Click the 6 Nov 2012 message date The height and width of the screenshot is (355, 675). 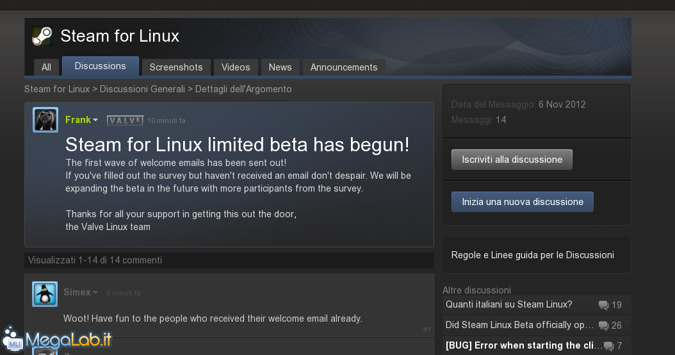562,104
